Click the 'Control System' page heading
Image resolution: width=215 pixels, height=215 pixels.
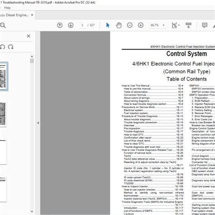[186, 54]
